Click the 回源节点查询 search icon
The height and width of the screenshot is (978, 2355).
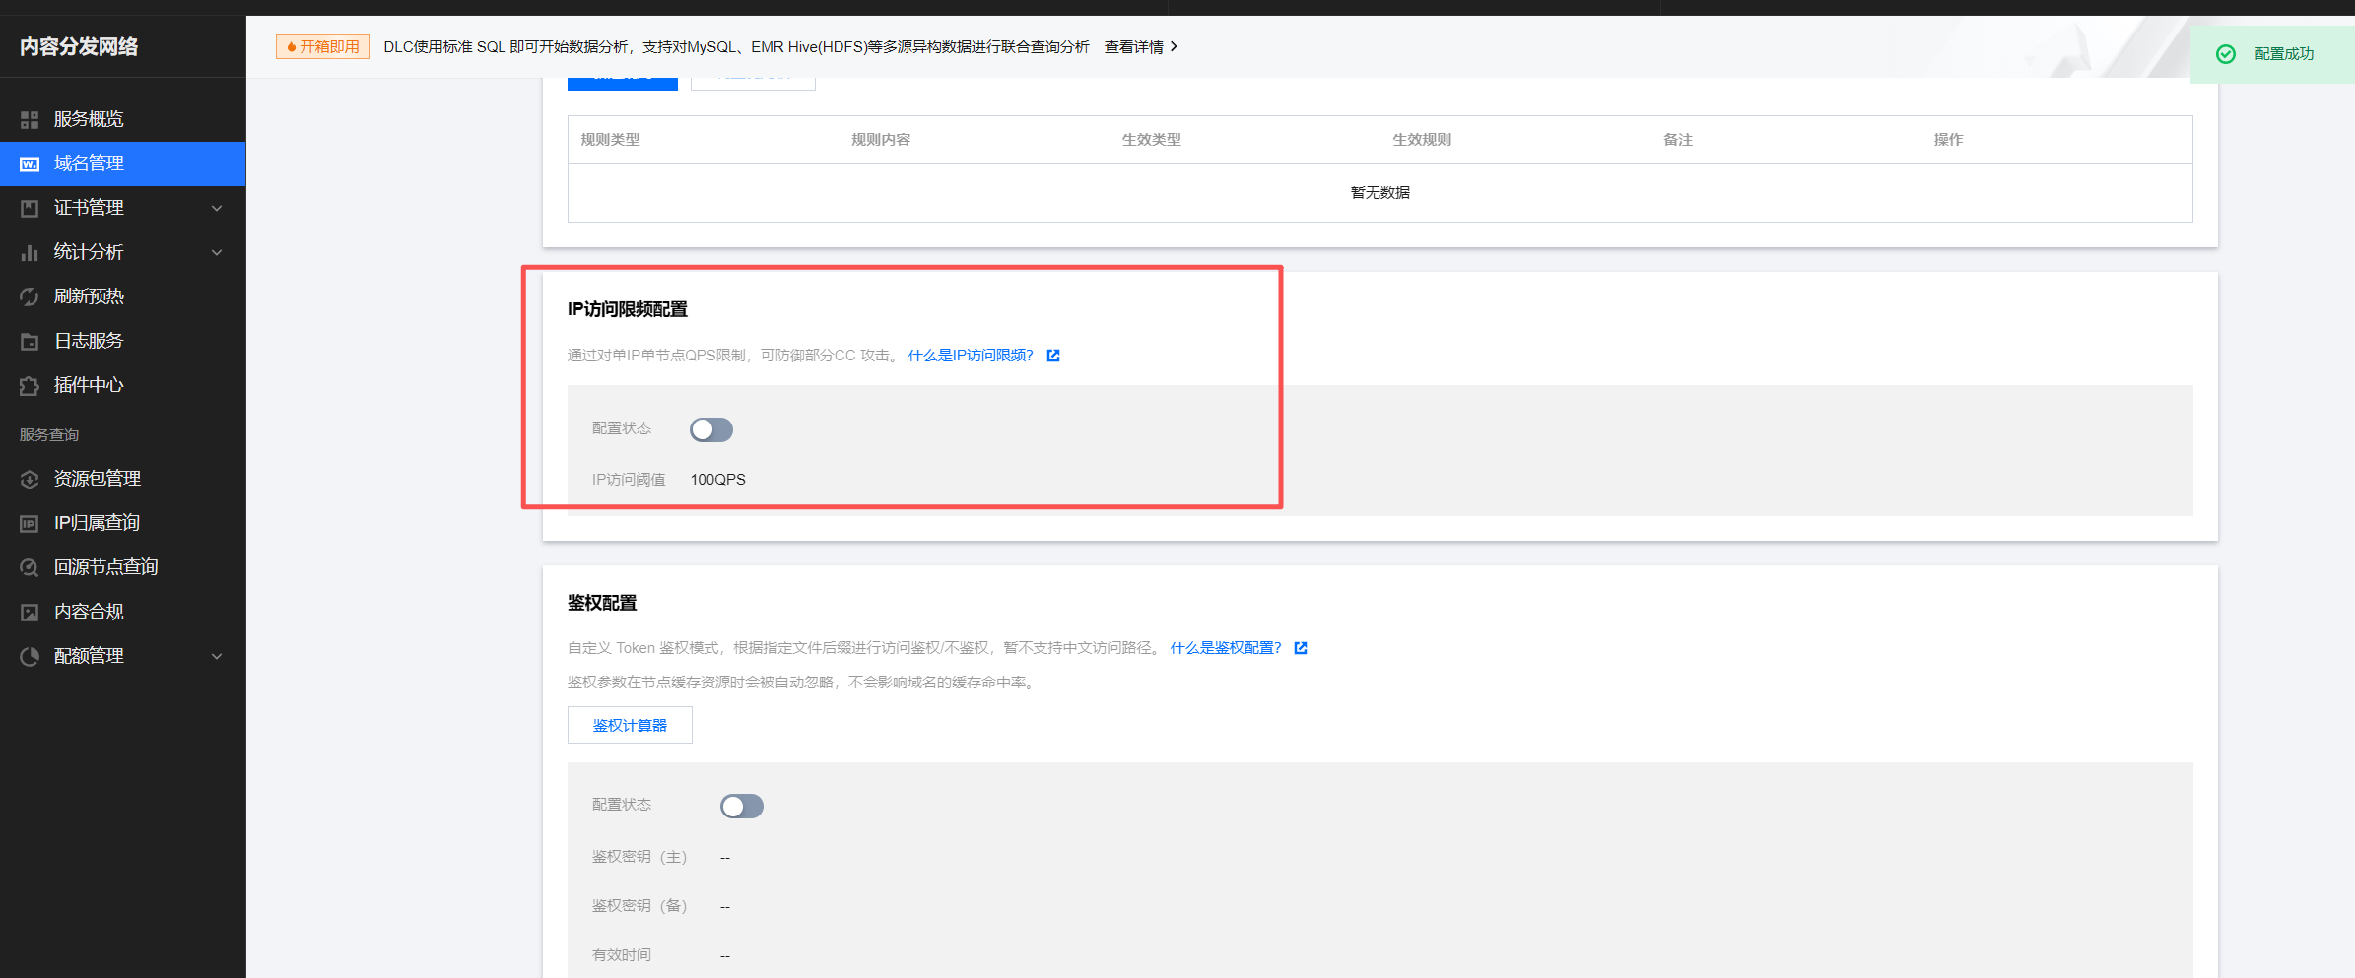click(30, 568)
